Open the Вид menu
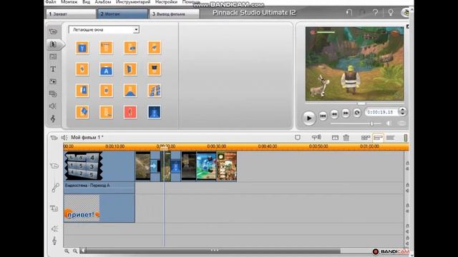Image resolution: width=458 pixels, height=257 pixels. tap(86, 2)
